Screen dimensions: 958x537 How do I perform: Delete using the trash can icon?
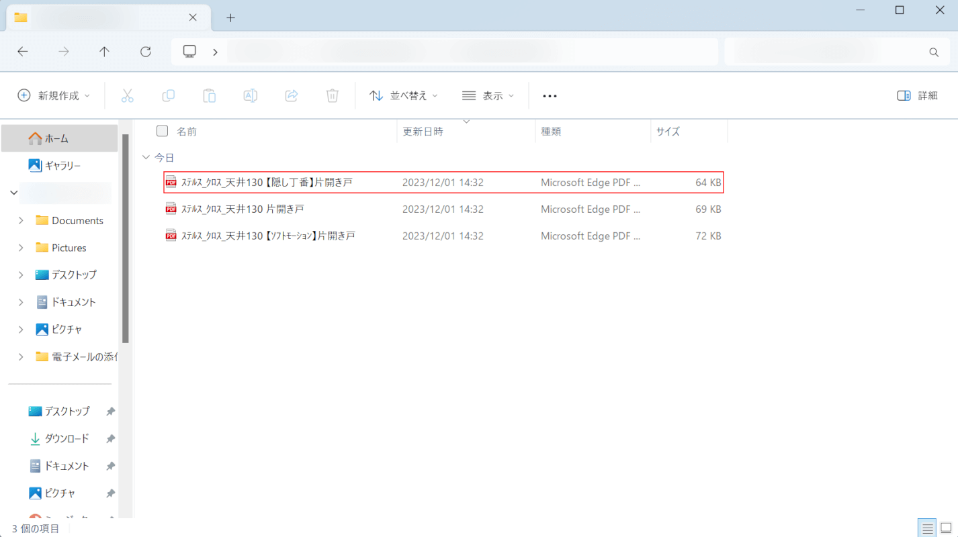point(333,96)
